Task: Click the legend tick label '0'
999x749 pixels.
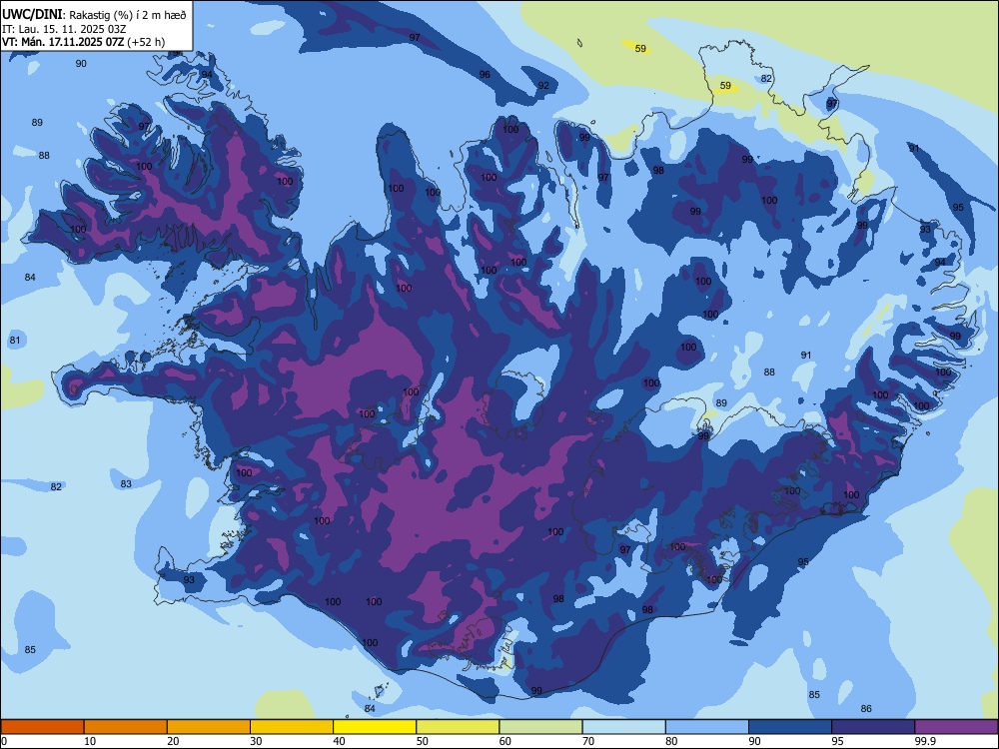Action: (x=4, y=741)
